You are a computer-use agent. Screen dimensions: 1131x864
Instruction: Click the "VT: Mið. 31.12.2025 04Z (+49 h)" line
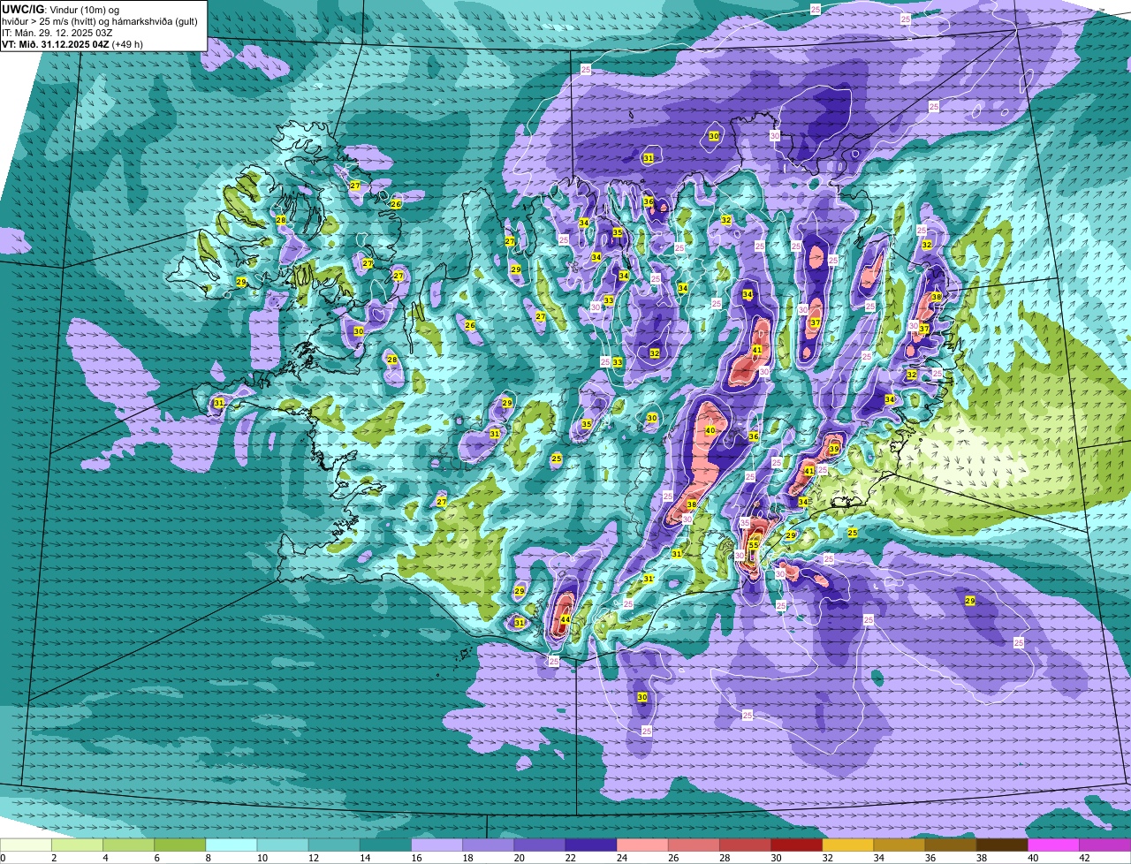point(72,44)
